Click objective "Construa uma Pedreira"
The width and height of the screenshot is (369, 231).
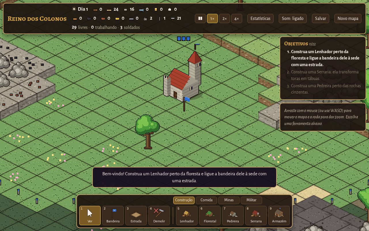326,89
